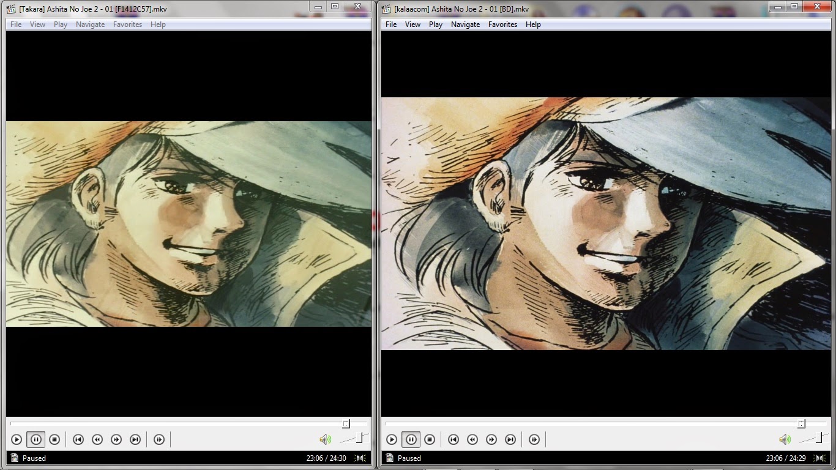This screenshot has width=836, height=470.
Task: Open Help menu in kalaacom window
Action: pos(533,24)
